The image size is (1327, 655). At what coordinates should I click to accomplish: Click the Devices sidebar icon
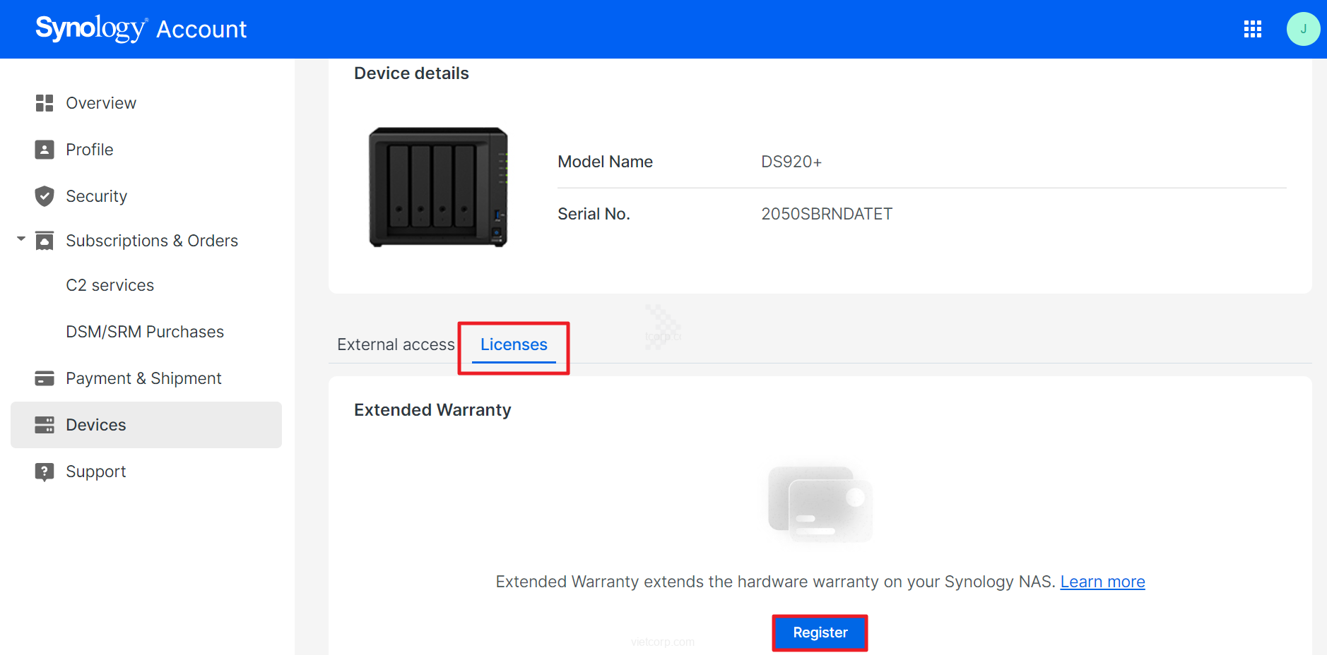tap(44, 424)
